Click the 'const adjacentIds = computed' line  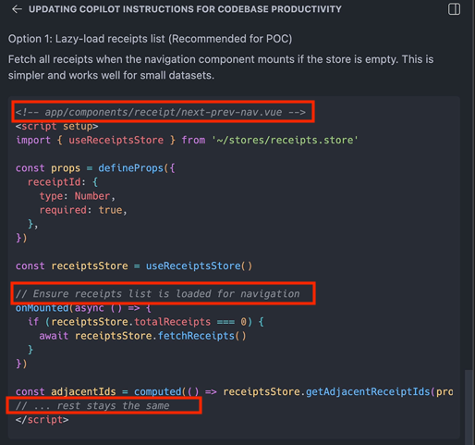point(234,391)
